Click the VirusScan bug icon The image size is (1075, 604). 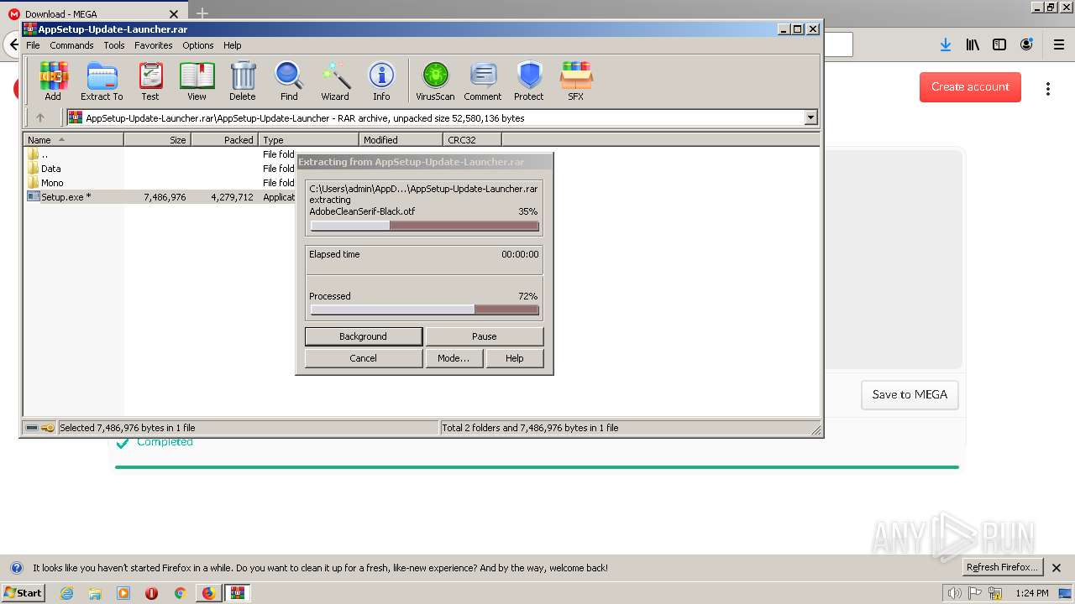pyautogui.click(x=435, y=81)
